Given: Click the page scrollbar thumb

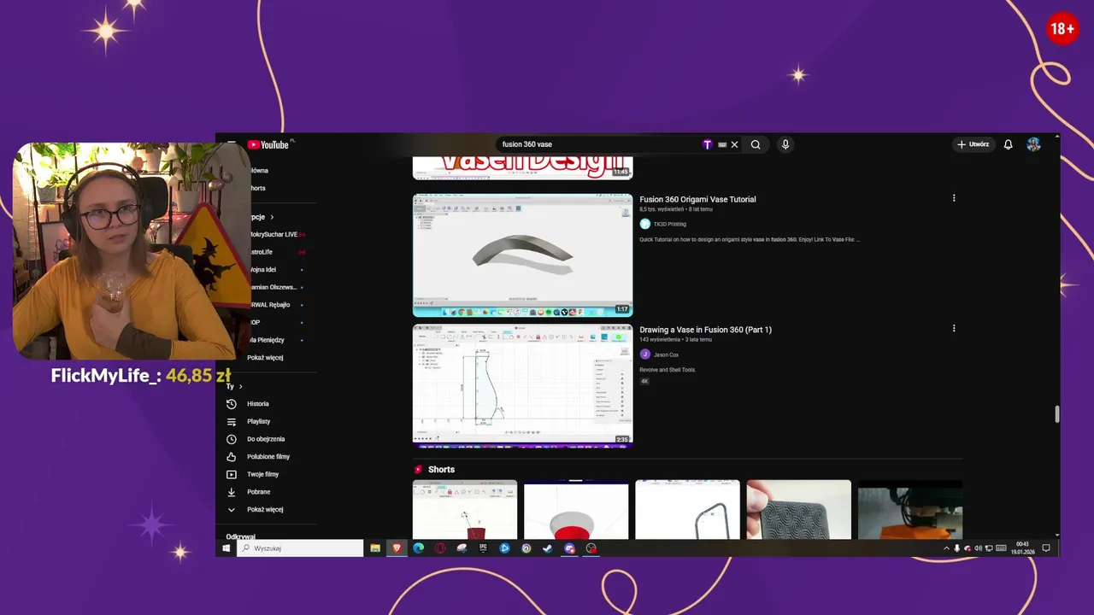Looking at the screenshot, I should pos(1057,414).
